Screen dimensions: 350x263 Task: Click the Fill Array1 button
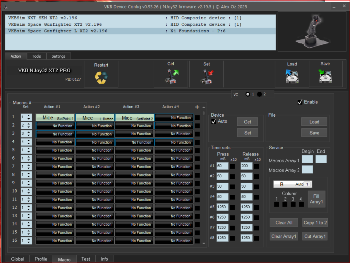[316, 199]
